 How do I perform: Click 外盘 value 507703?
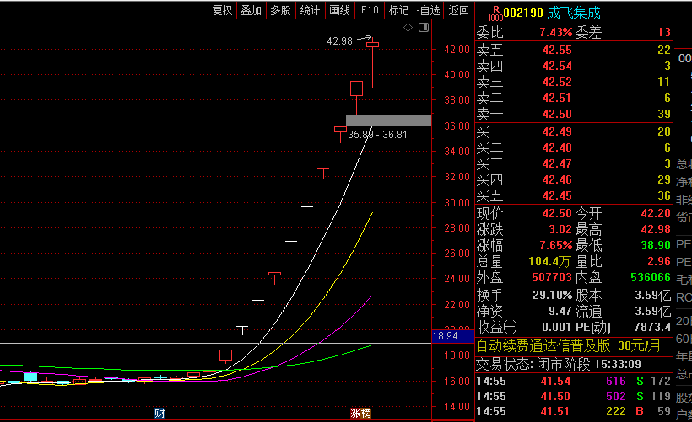(x=552, y=277)
